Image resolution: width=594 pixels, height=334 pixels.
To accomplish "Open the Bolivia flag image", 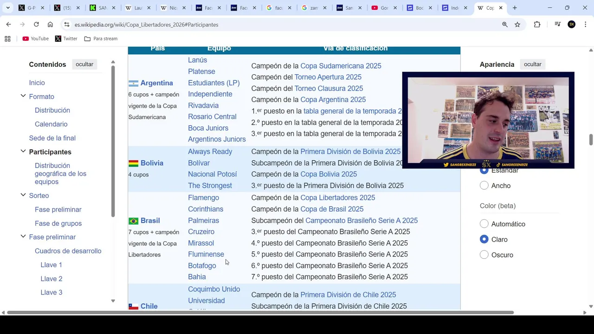I will coord(133,163).
